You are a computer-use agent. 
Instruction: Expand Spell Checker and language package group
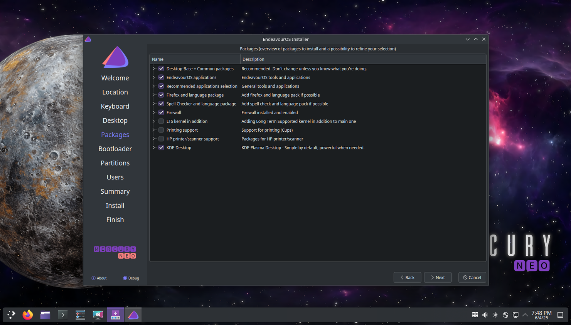[154, 104]
